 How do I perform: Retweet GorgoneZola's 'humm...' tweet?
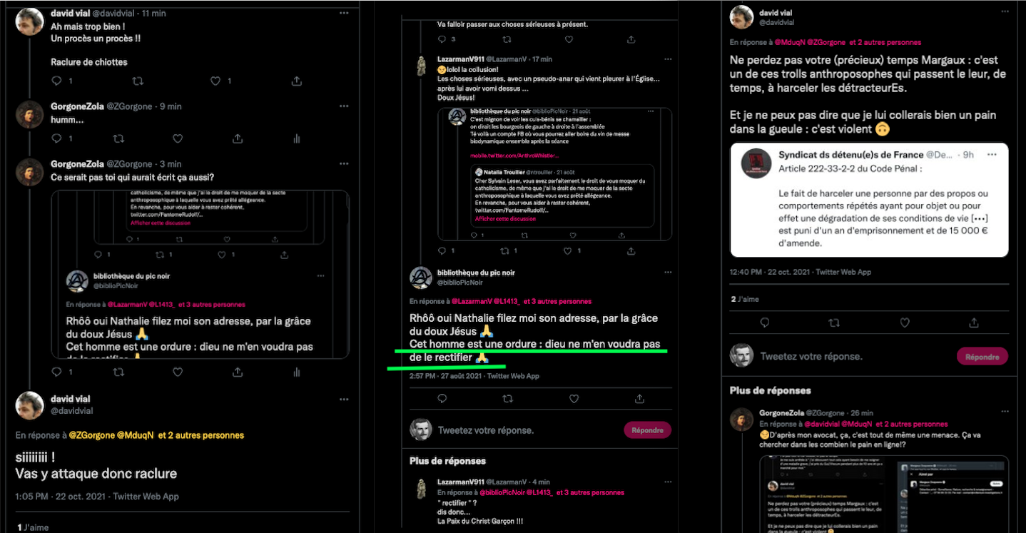(119, 138)
